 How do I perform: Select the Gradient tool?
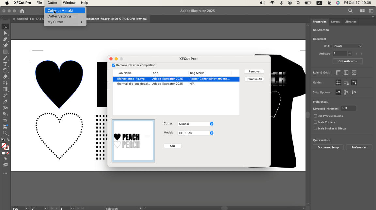(5, 89)
